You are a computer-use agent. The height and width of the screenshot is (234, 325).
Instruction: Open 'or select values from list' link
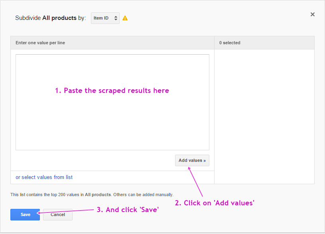click(44, 177)
